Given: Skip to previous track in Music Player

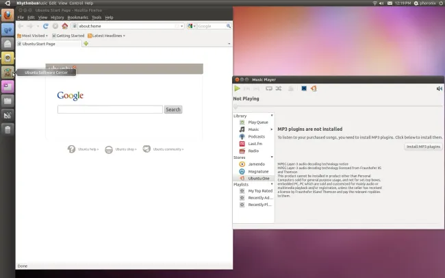Looking at the screenshot, I should tap(246, 88).
